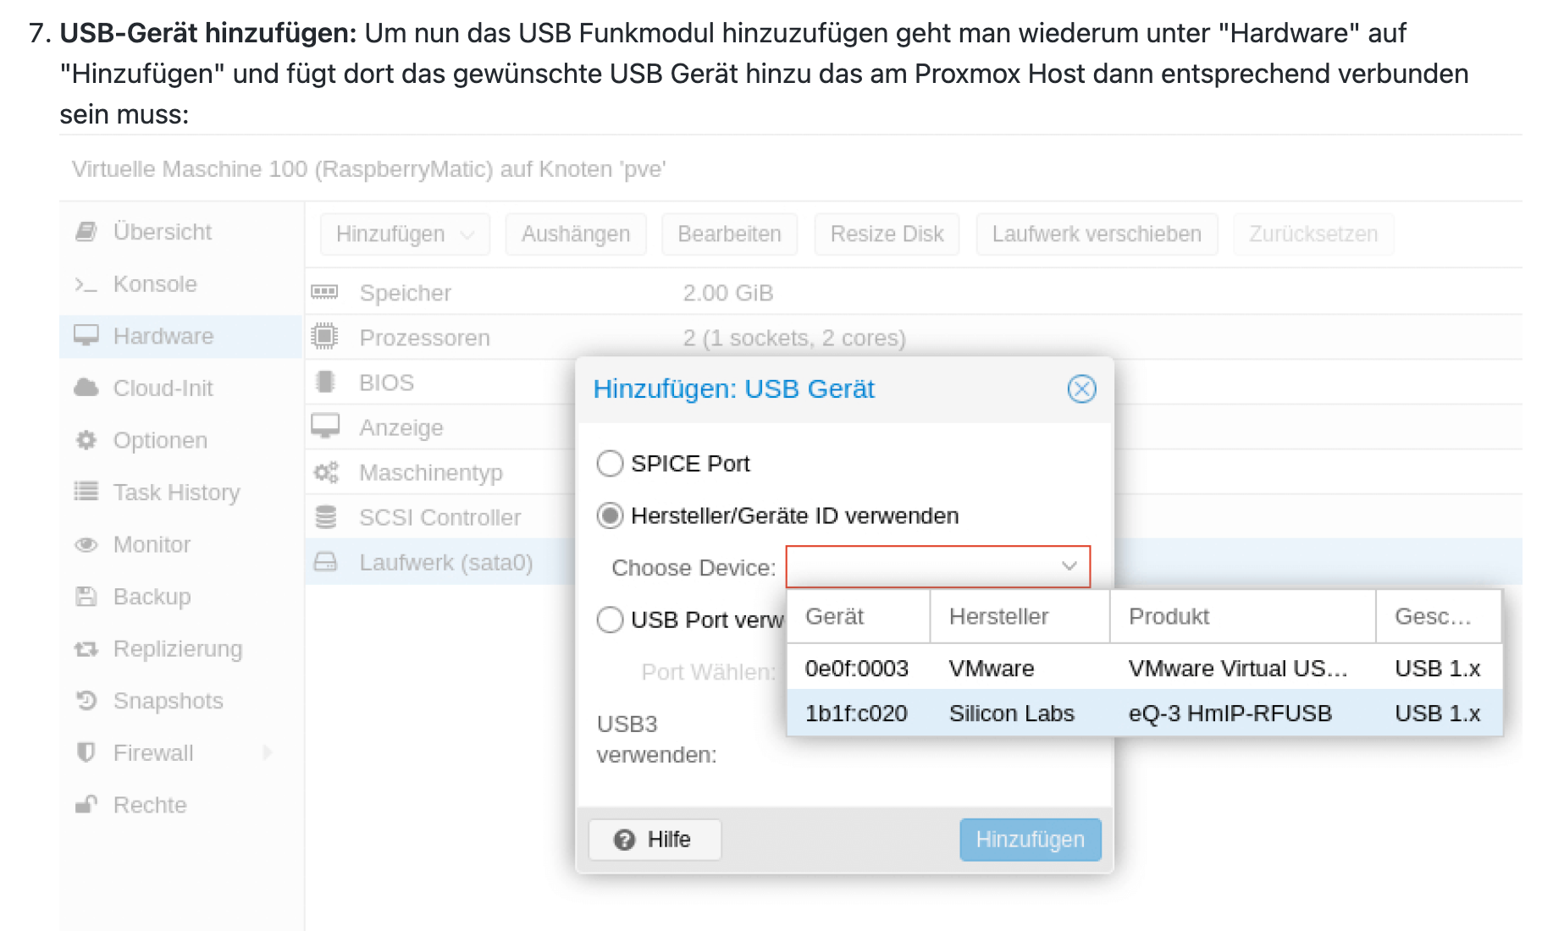Open the Choose Device dropdown

[937, 566]
